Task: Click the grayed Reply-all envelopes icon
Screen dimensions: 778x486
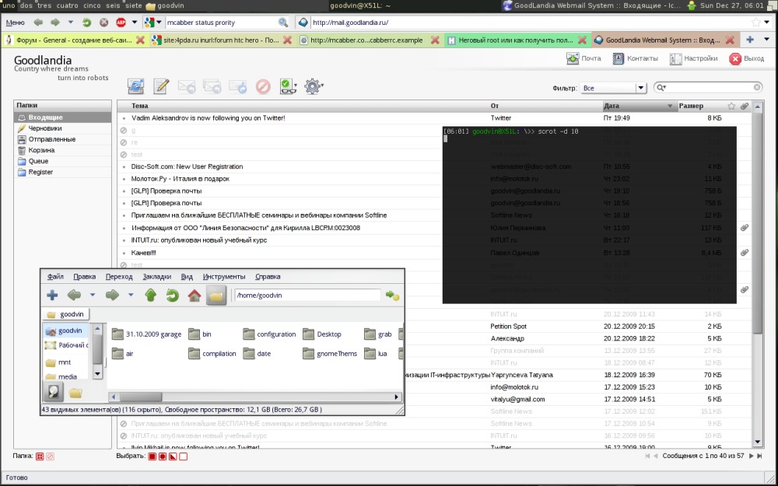Action: pyautogui.click(x=212, y=86)
